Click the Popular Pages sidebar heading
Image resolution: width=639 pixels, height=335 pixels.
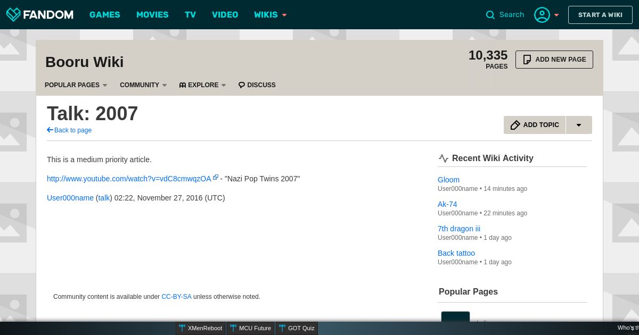468,291
